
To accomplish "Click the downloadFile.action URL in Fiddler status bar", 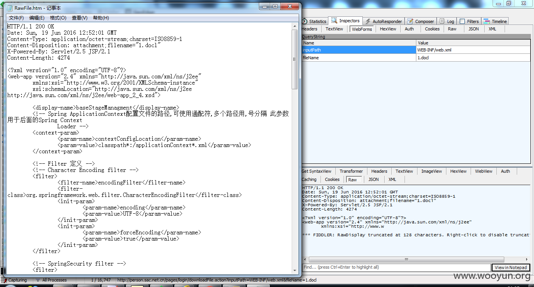I will click(x=217, y=280).
